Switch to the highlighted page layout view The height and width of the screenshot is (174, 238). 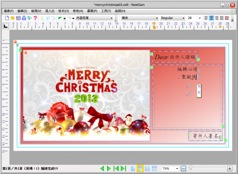coord(140,169)
